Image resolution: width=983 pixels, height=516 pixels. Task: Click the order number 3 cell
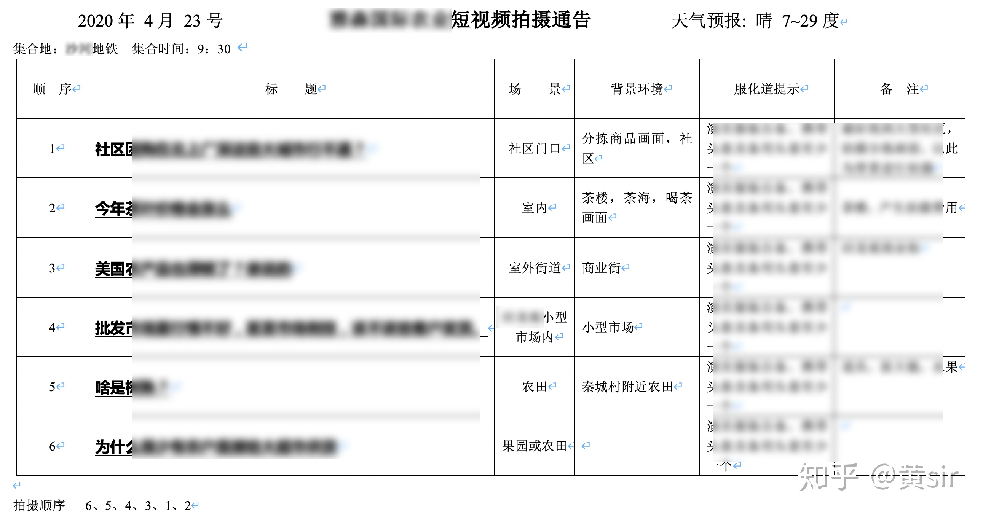point(52,268)
